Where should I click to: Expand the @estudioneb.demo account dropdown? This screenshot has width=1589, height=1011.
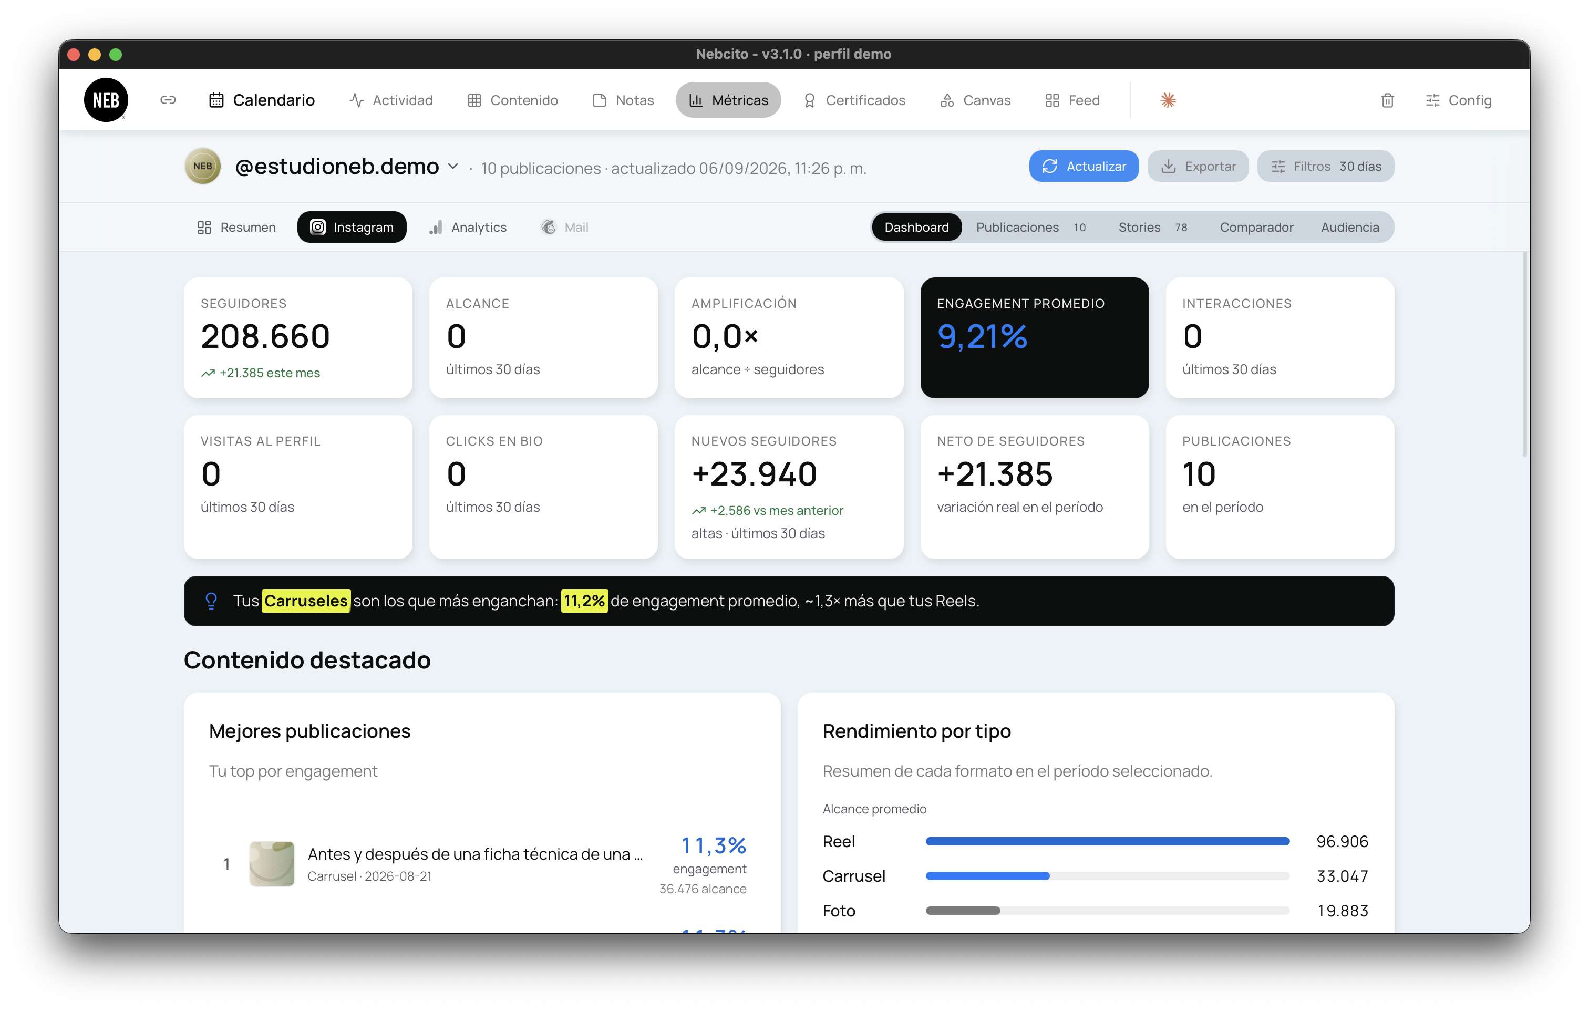pos(453,166)
